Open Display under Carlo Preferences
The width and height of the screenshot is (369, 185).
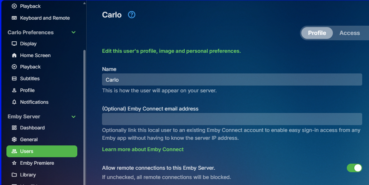(28, 43)
